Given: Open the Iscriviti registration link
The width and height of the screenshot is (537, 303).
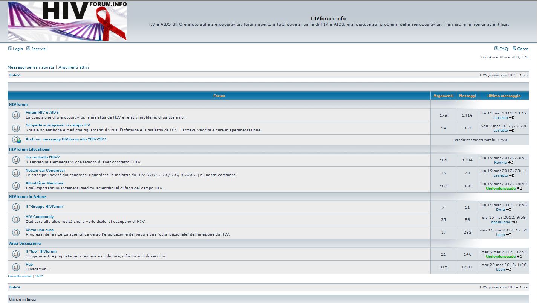Looking at the screenshot, I should click(x=39, y=49).
